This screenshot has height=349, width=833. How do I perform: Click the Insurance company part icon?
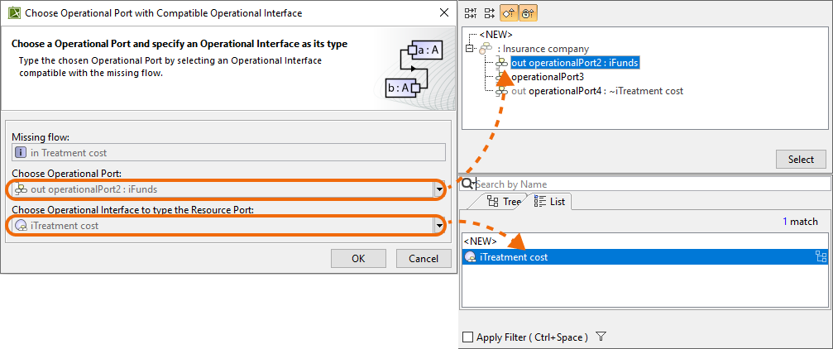(x=486, y=49)
